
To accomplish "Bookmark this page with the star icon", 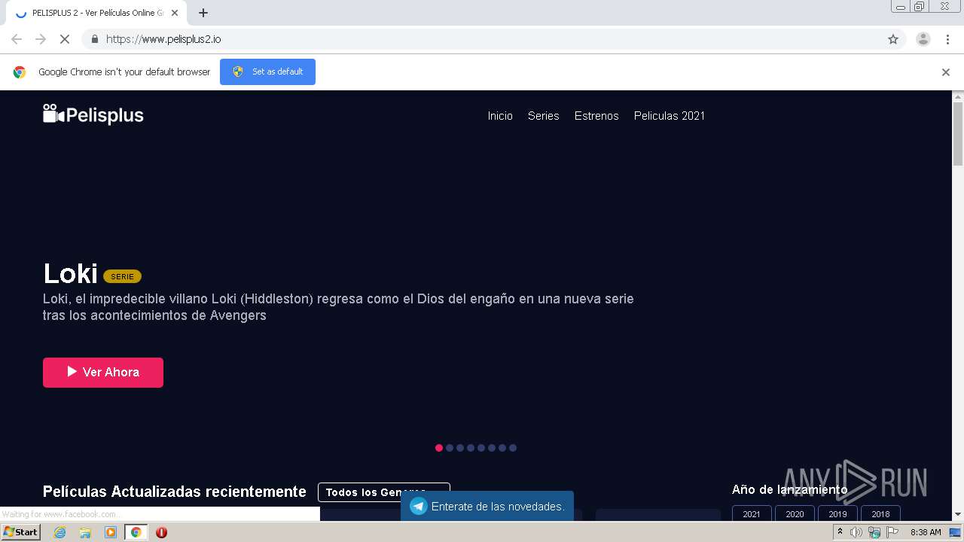I will [x=893, y=39].
